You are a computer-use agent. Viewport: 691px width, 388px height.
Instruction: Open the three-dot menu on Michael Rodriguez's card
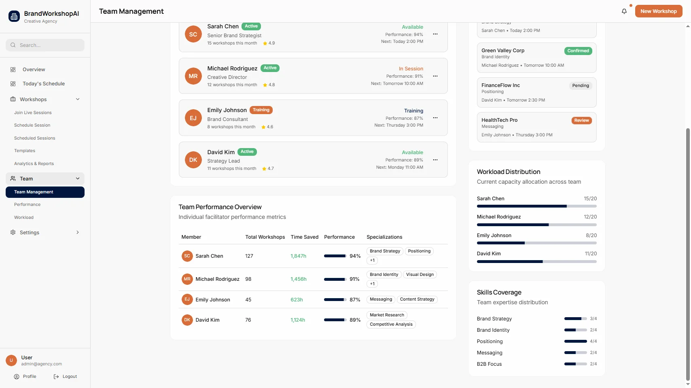click(435, 76)
